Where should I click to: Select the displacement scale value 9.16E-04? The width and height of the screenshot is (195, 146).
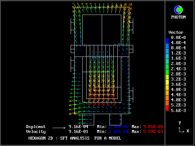pyautogui.click(x=78, y=127)
